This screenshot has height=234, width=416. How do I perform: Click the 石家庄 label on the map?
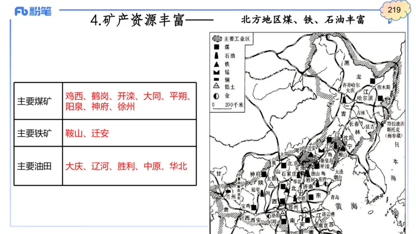289,174
